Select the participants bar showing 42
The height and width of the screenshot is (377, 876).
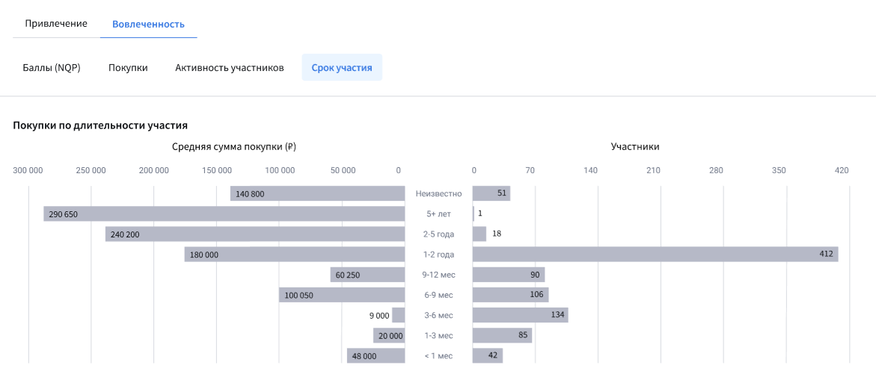click(x=487, y=356)
